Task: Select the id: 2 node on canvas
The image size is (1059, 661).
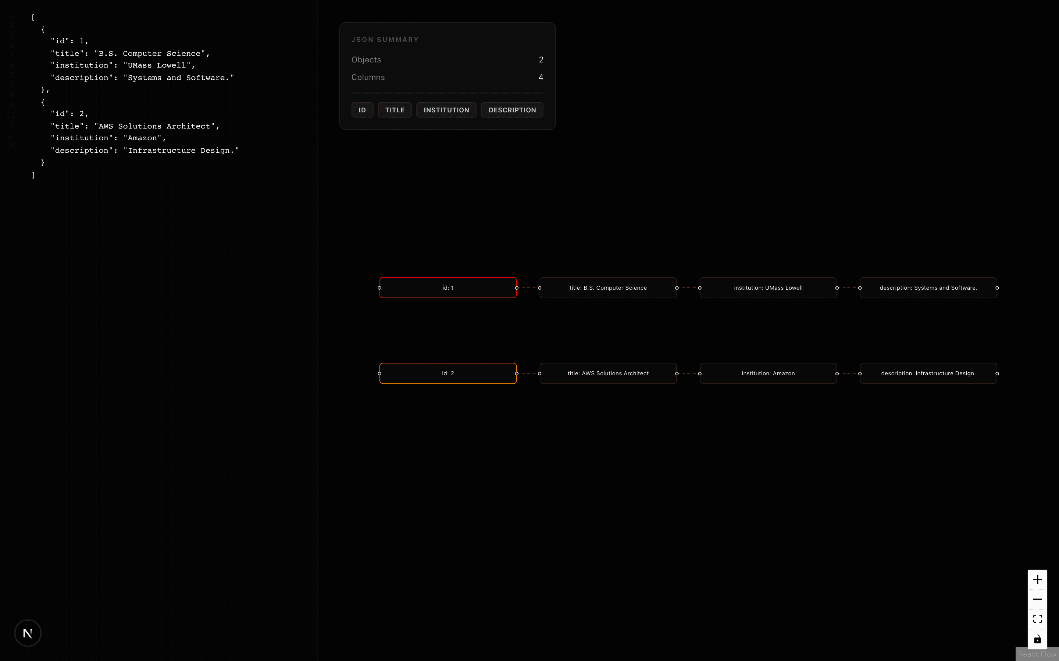Action: (447, 373)
